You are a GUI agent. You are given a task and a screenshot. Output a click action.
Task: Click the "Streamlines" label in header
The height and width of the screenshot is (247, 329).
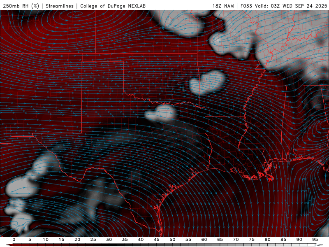coord(60,6)
